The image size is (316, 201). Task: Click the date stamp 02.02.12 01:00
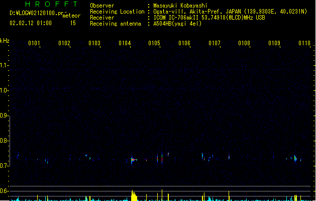point(31,23)
